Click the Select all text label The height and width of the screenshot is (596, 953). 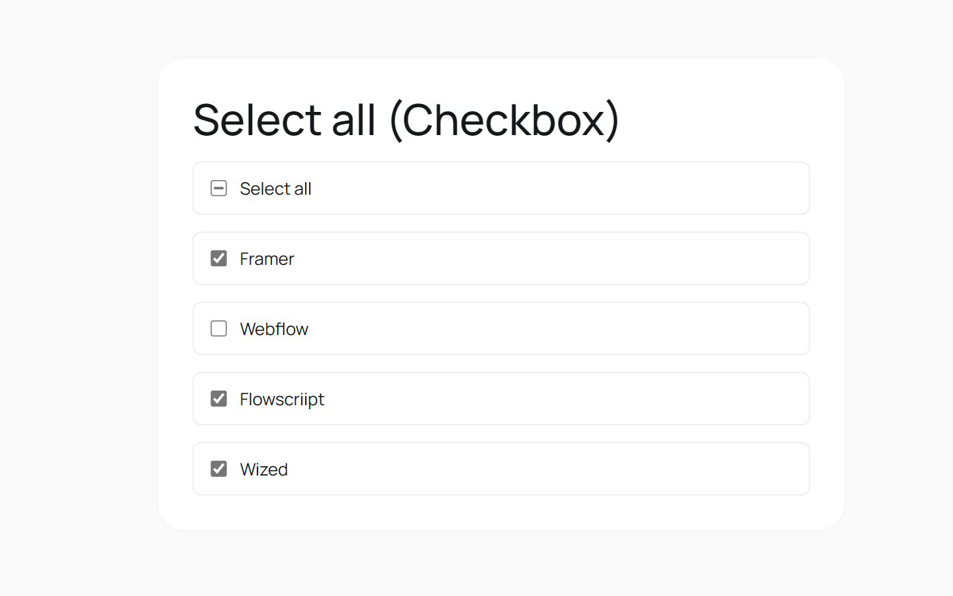pyautogui.click(x=275, y=189)
